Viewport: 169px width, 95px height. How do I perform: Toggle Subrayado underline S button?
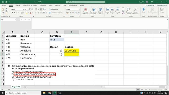[17, 13]
